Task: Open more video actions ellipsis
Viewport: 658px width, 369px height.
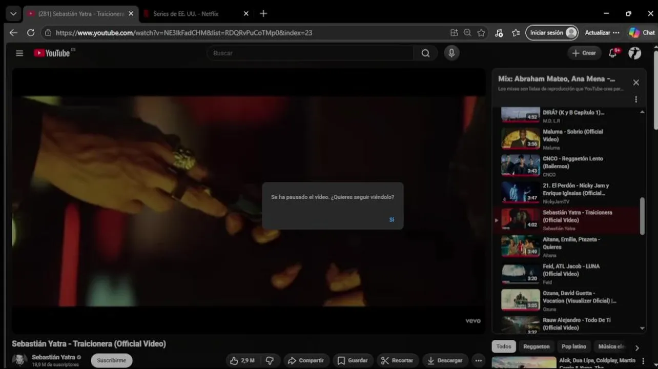Action: pos(478,360)
